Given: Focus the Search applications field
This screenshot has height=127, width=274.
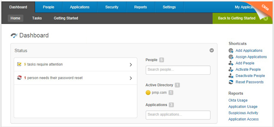Looking at the screenshot, I should click(x=178, y=115).
